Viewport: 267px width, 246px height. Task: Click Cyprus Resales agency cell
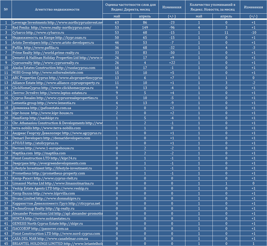57,98
